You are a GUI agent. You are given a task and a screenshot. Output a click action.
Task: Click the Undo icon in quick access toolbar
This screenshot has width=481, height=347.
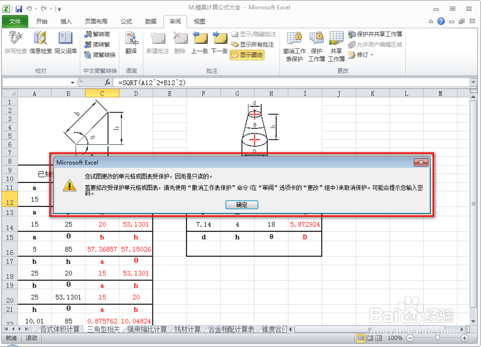(29, 9)
